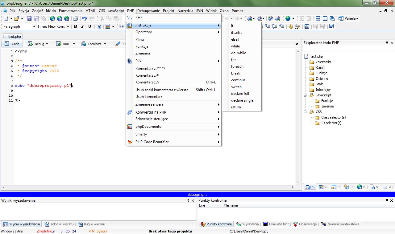
Task: Click the Bold formatting button
Action: 76,26
